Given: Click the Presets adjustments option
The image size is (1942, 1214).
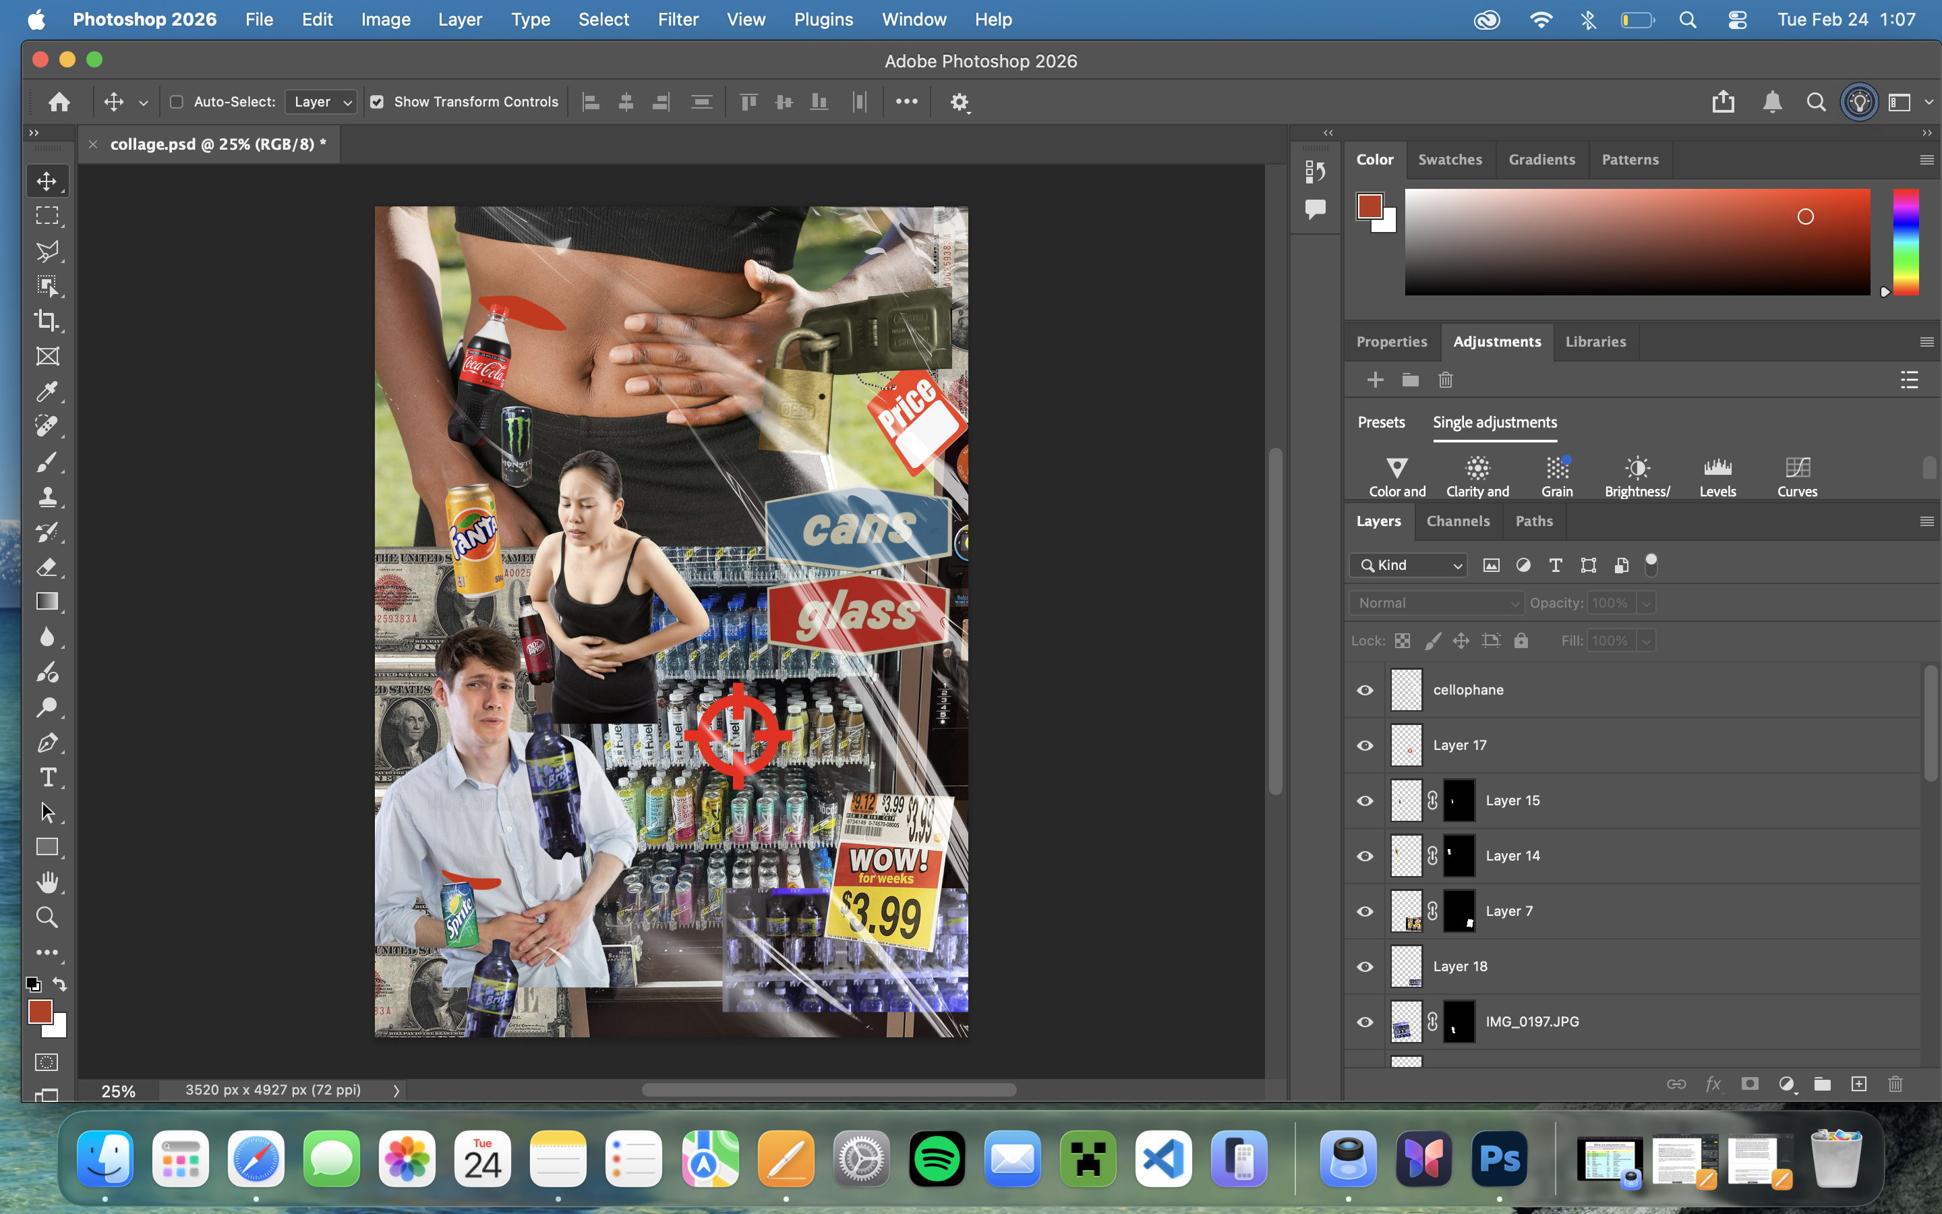Looking at the screenshot, I should [x=1381, y=422].
